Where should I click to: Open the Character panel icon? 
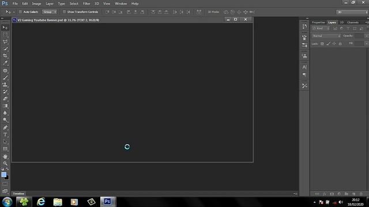pos(304,67)
